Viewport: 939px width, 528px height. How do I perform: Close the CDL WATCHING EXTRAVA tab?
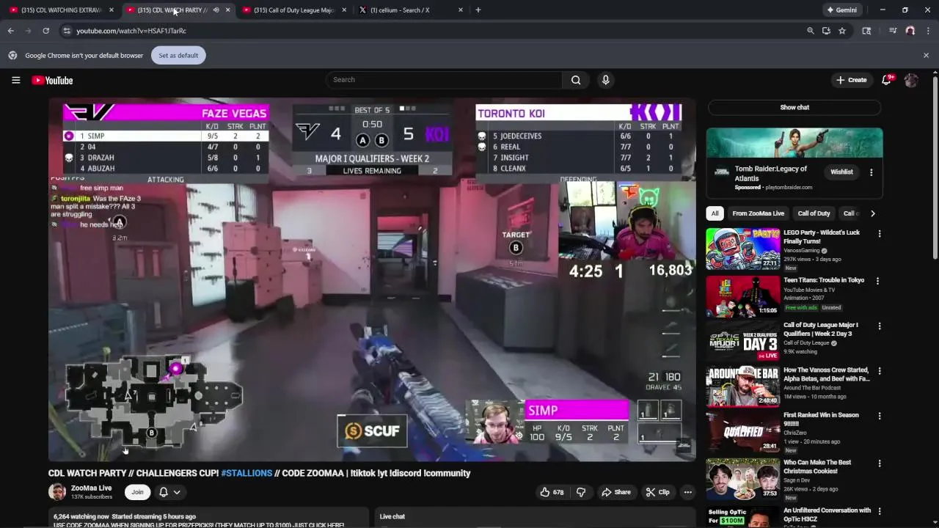(112, 10)
